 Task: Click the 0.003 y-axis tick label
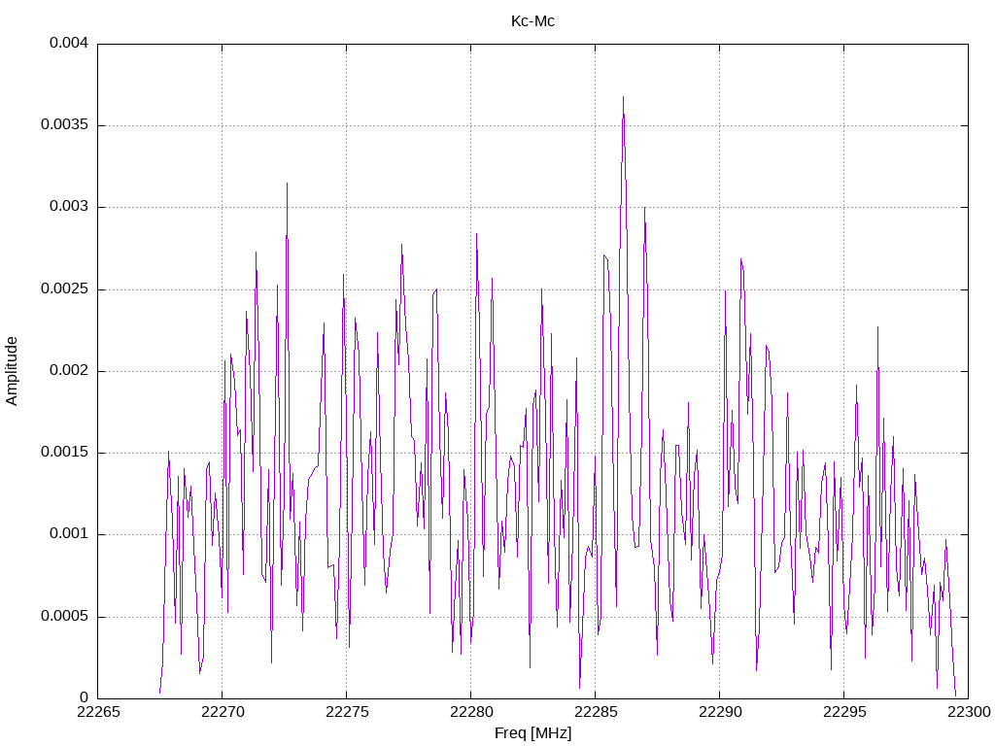[69, 207]
